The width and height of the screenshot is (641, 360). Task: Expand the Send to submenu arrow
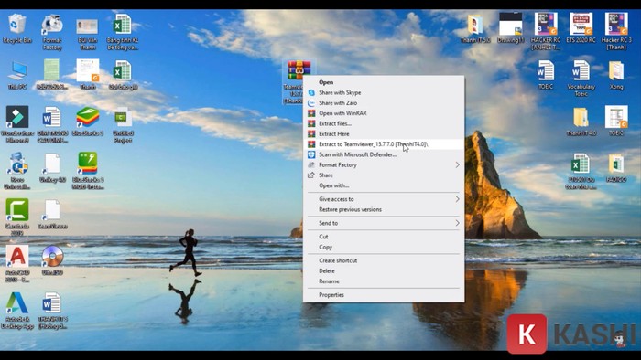(457, 223)
